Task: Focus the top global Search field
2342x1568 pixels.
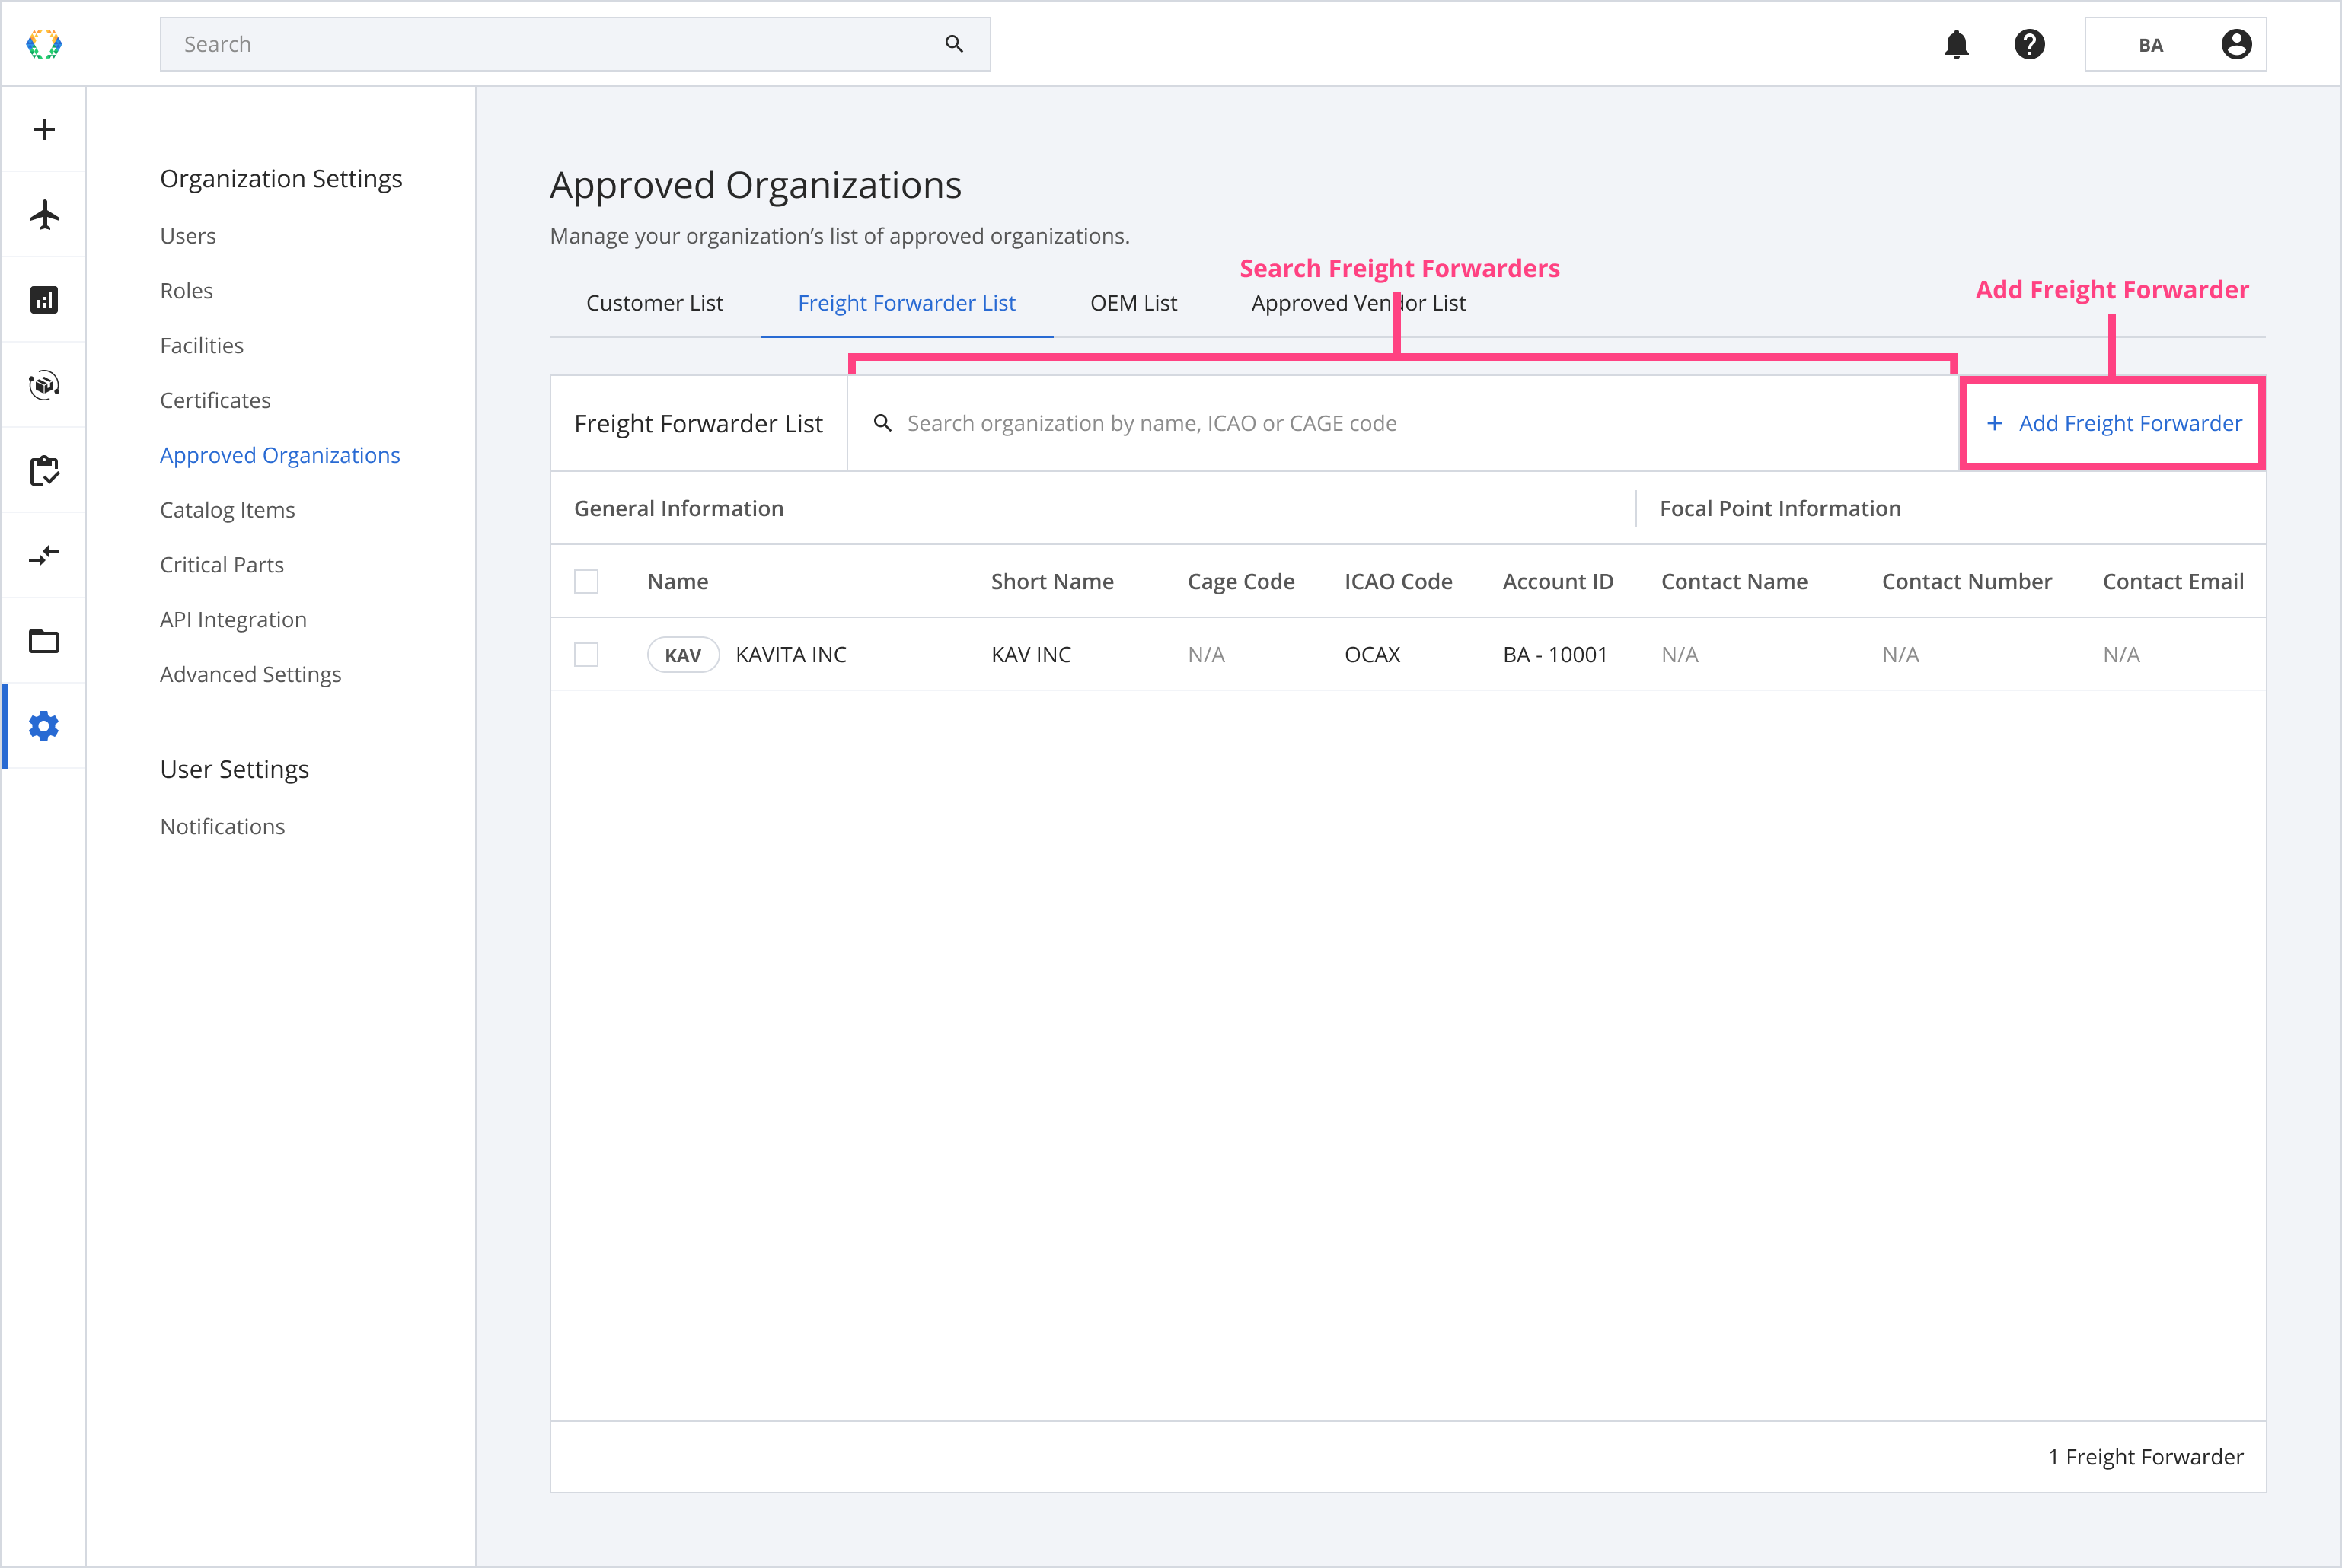Action: [575, 44]
